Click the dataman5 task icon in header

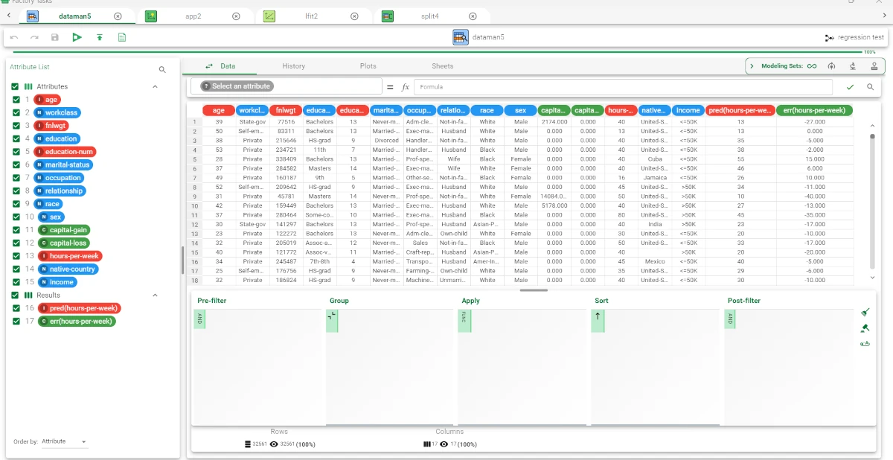coord(461,37)
